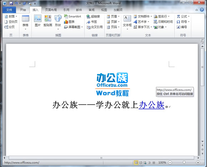
Task: Open the Table (表格) insert button
Action: tap(25, 22)
